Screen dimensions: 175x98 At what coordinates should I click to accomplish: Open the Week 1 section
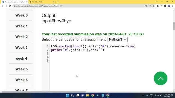pos(21,26)
